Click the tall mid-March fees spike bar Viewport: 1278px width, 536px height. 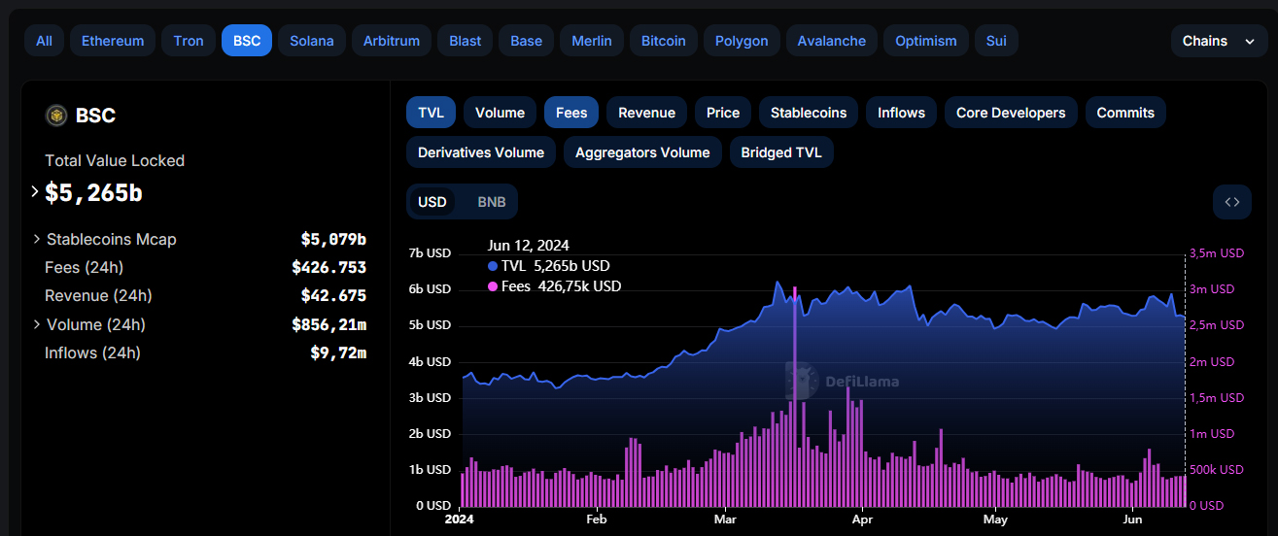(x=795, y=395)
